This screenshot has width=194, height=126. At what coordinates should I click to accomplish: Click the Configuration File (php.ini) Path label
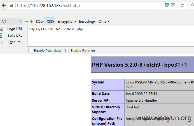click(107, 121)
